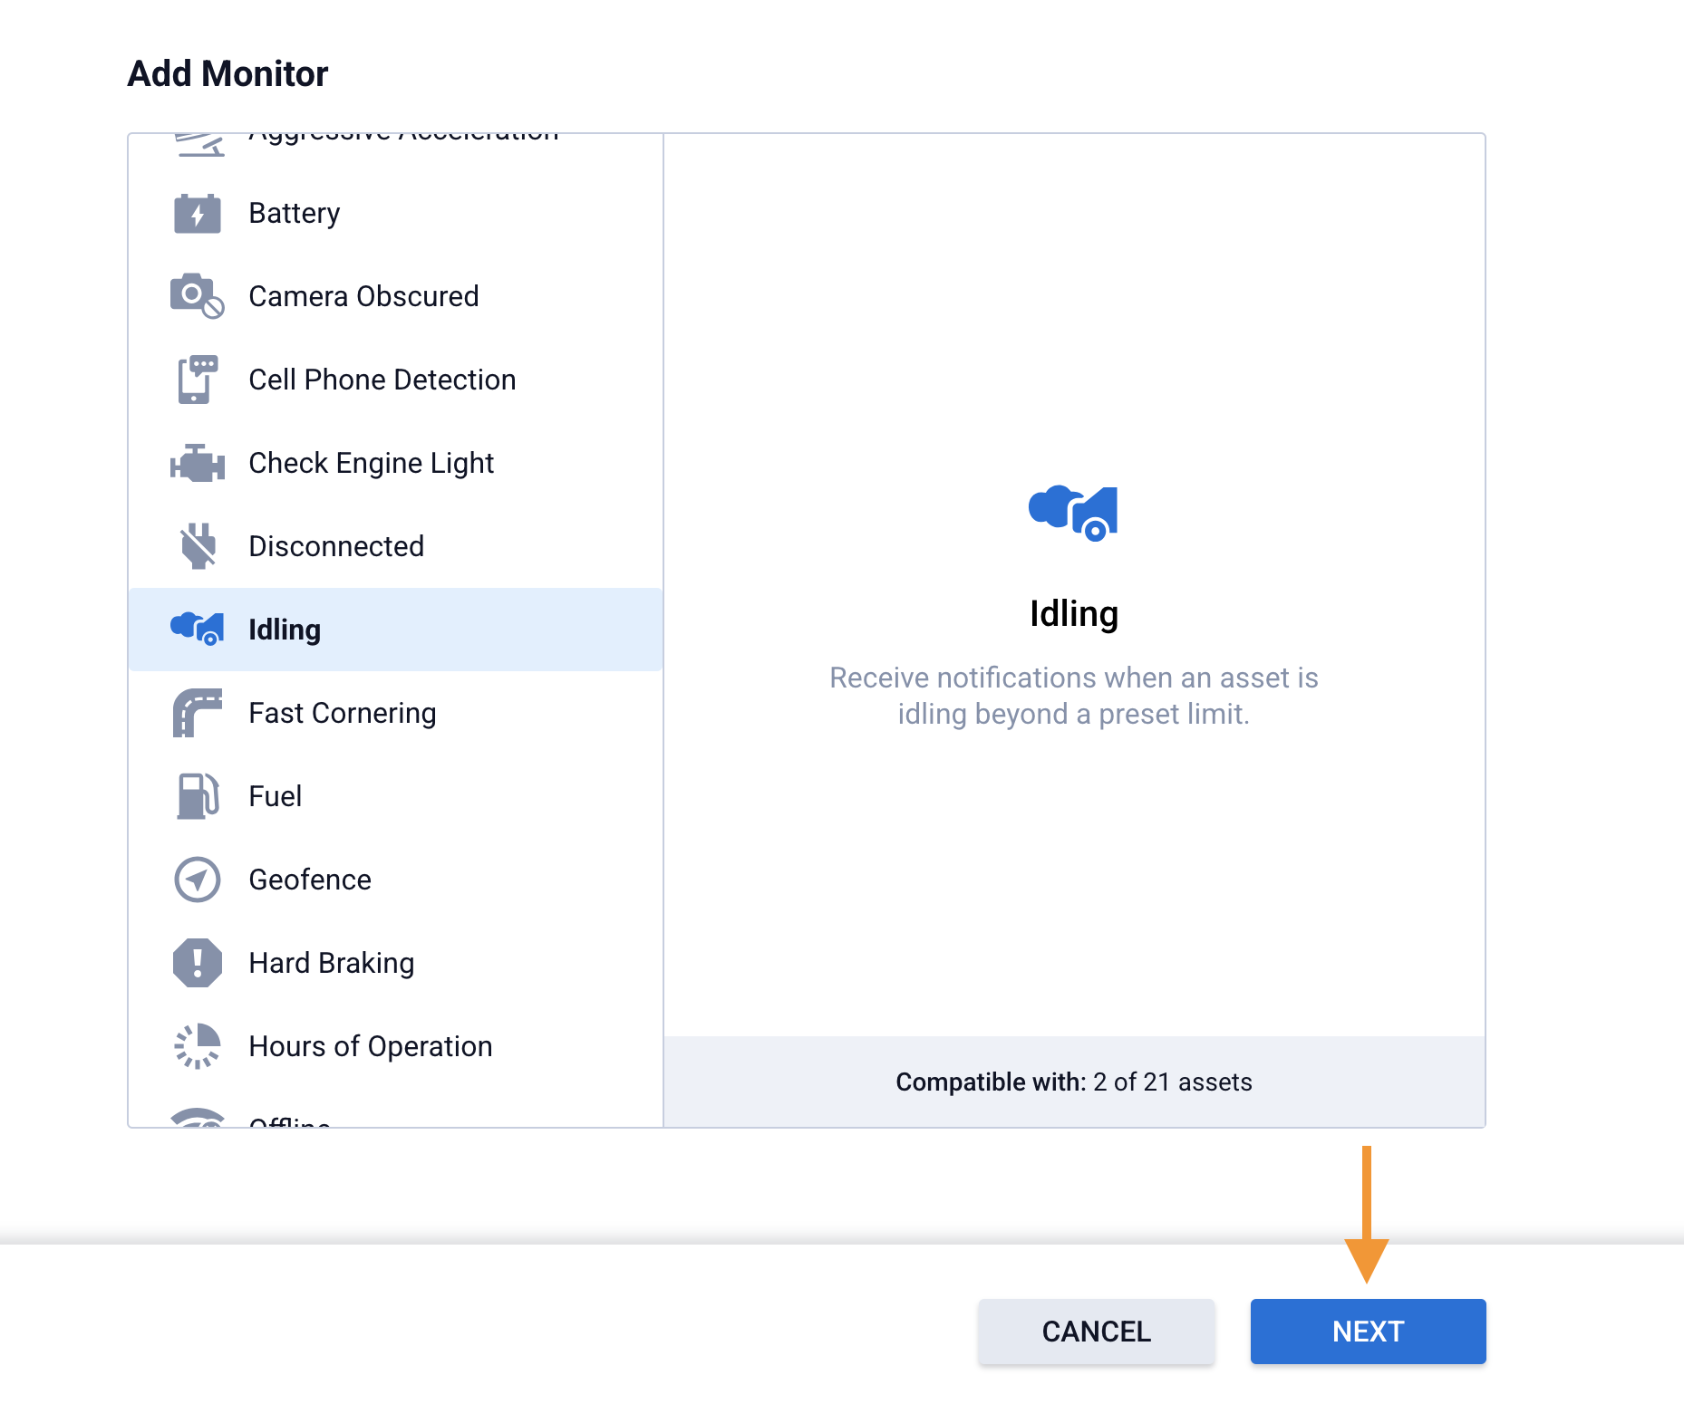Click the partially visible Offline item

289,1120
